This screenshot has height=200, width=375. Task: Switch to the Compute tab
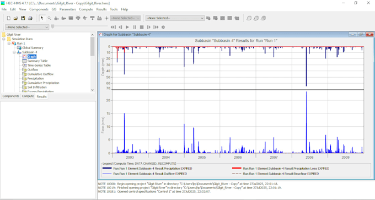(x=28, y=96)
